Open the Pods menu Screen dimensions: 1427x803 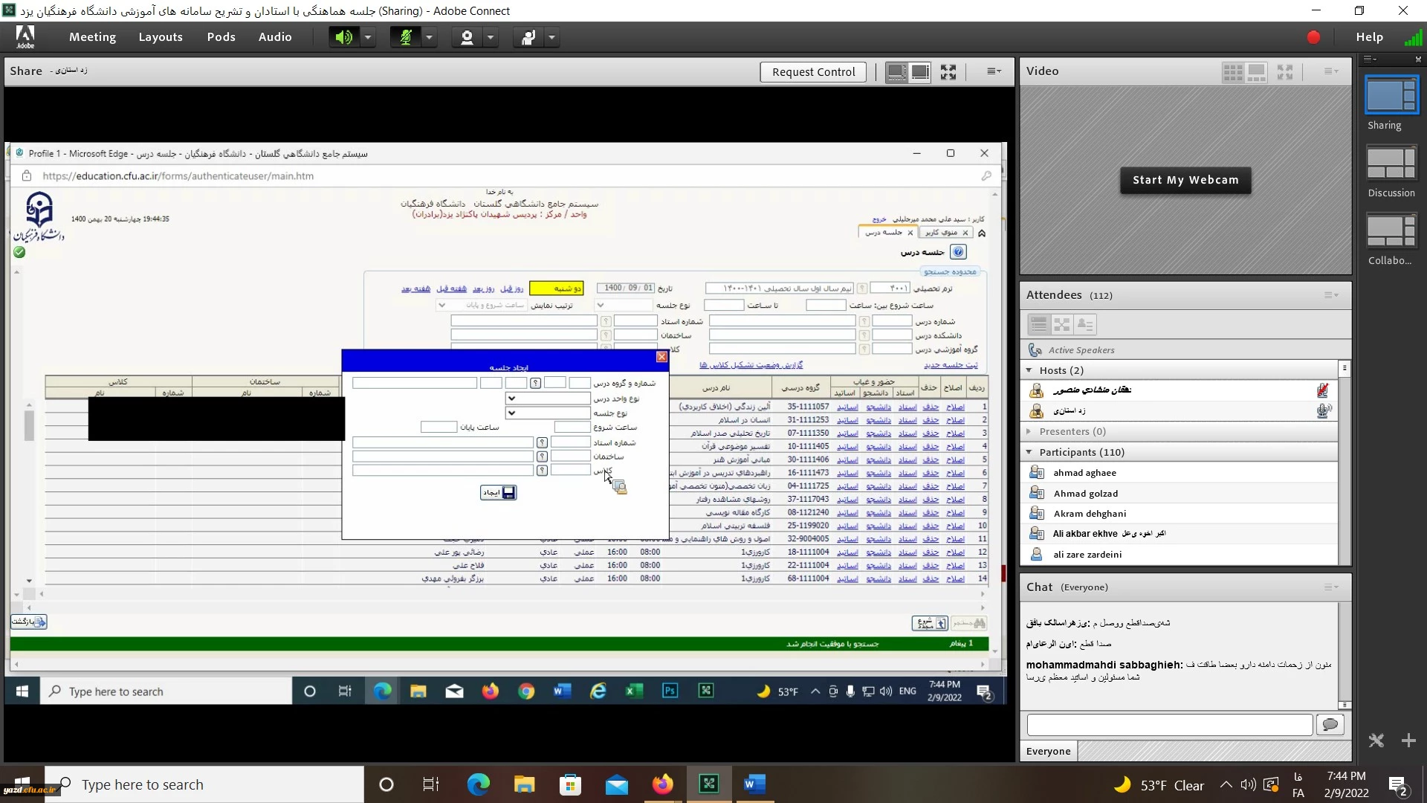coord(221,37)
